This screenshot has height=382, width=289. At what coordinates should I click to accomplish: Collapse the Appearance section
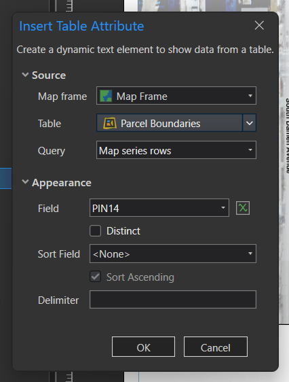coord(25,181)
